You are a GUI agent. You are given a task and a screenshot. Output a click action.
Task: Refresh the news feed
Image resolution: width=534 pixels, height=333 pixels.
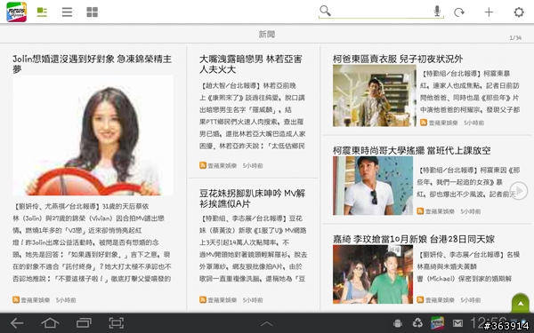click(459, 12)
